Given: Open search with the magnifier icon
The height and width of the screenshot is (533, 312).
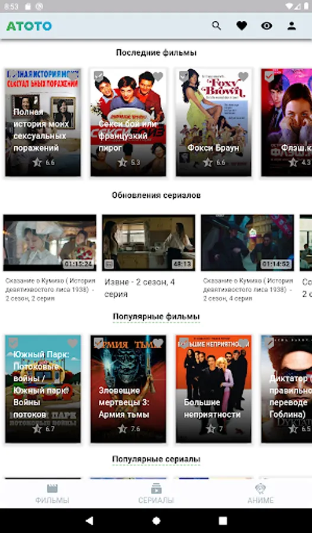Looking at the screenshot, I should point(217,26).
